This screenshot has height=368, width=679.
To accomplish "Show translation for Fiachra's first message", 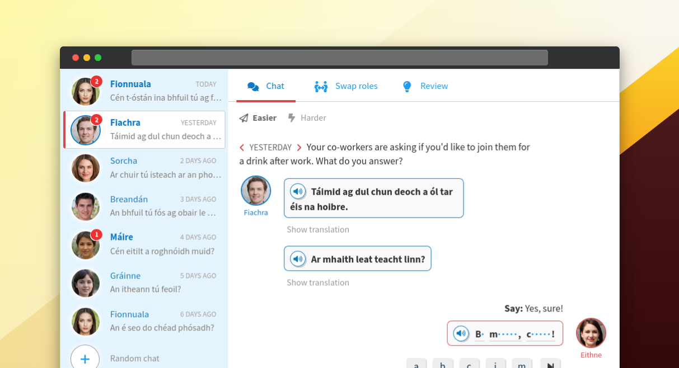I will click(x=318, y=229).
